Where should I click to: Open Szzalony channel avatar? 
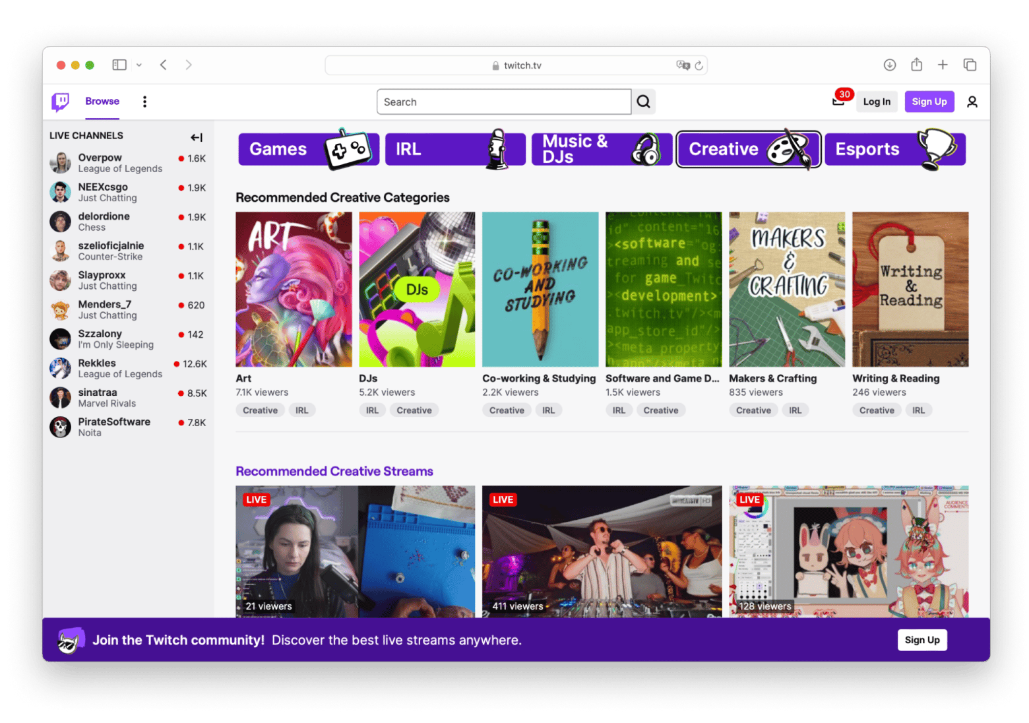60,339
